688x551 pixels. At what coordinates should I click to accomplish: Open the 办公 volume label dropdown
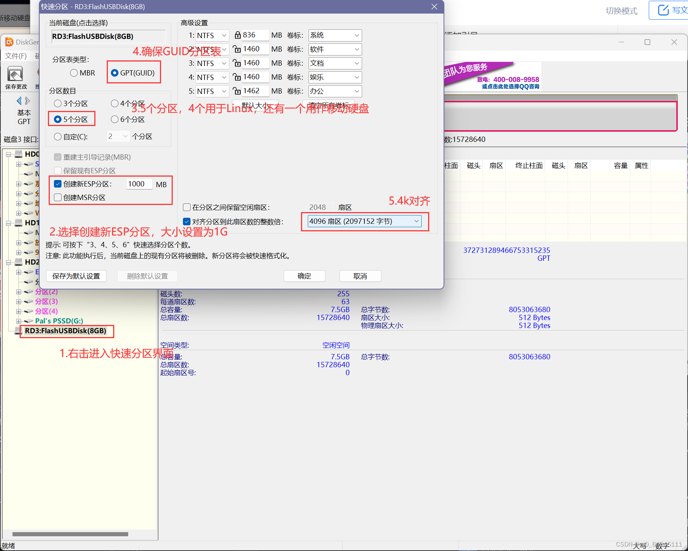pyautogui.click(x=335, y=91)
